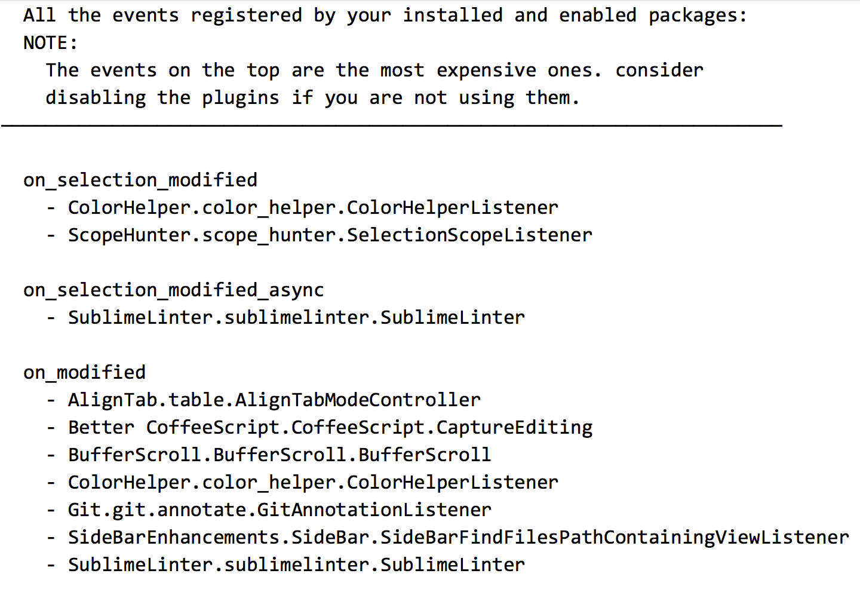Screen dimensions: 860x601
Task: Click the last SublimeLinter.sublimelinter.SublimeLinter line
Action: (x=296, y=565)
